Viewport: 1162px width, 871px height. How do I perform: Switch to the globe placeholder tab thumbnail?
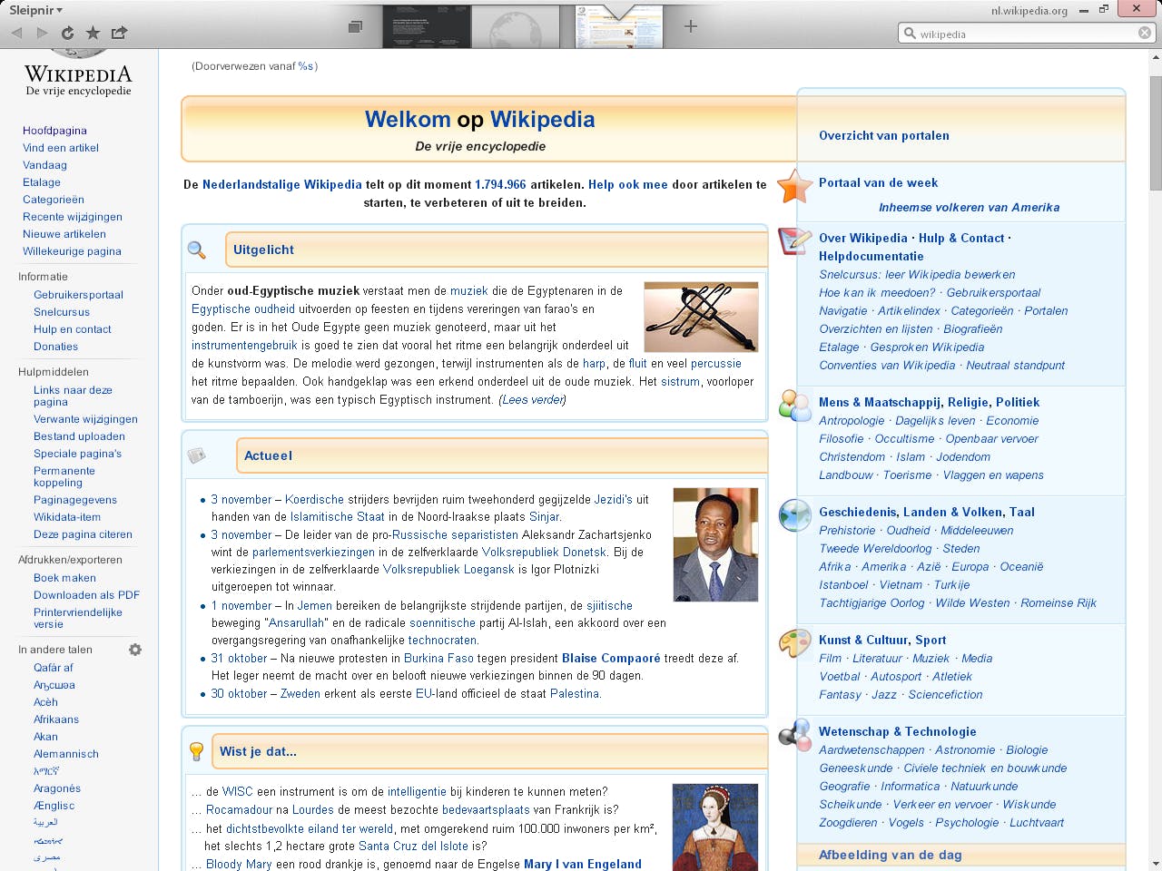tap(516, 26)
